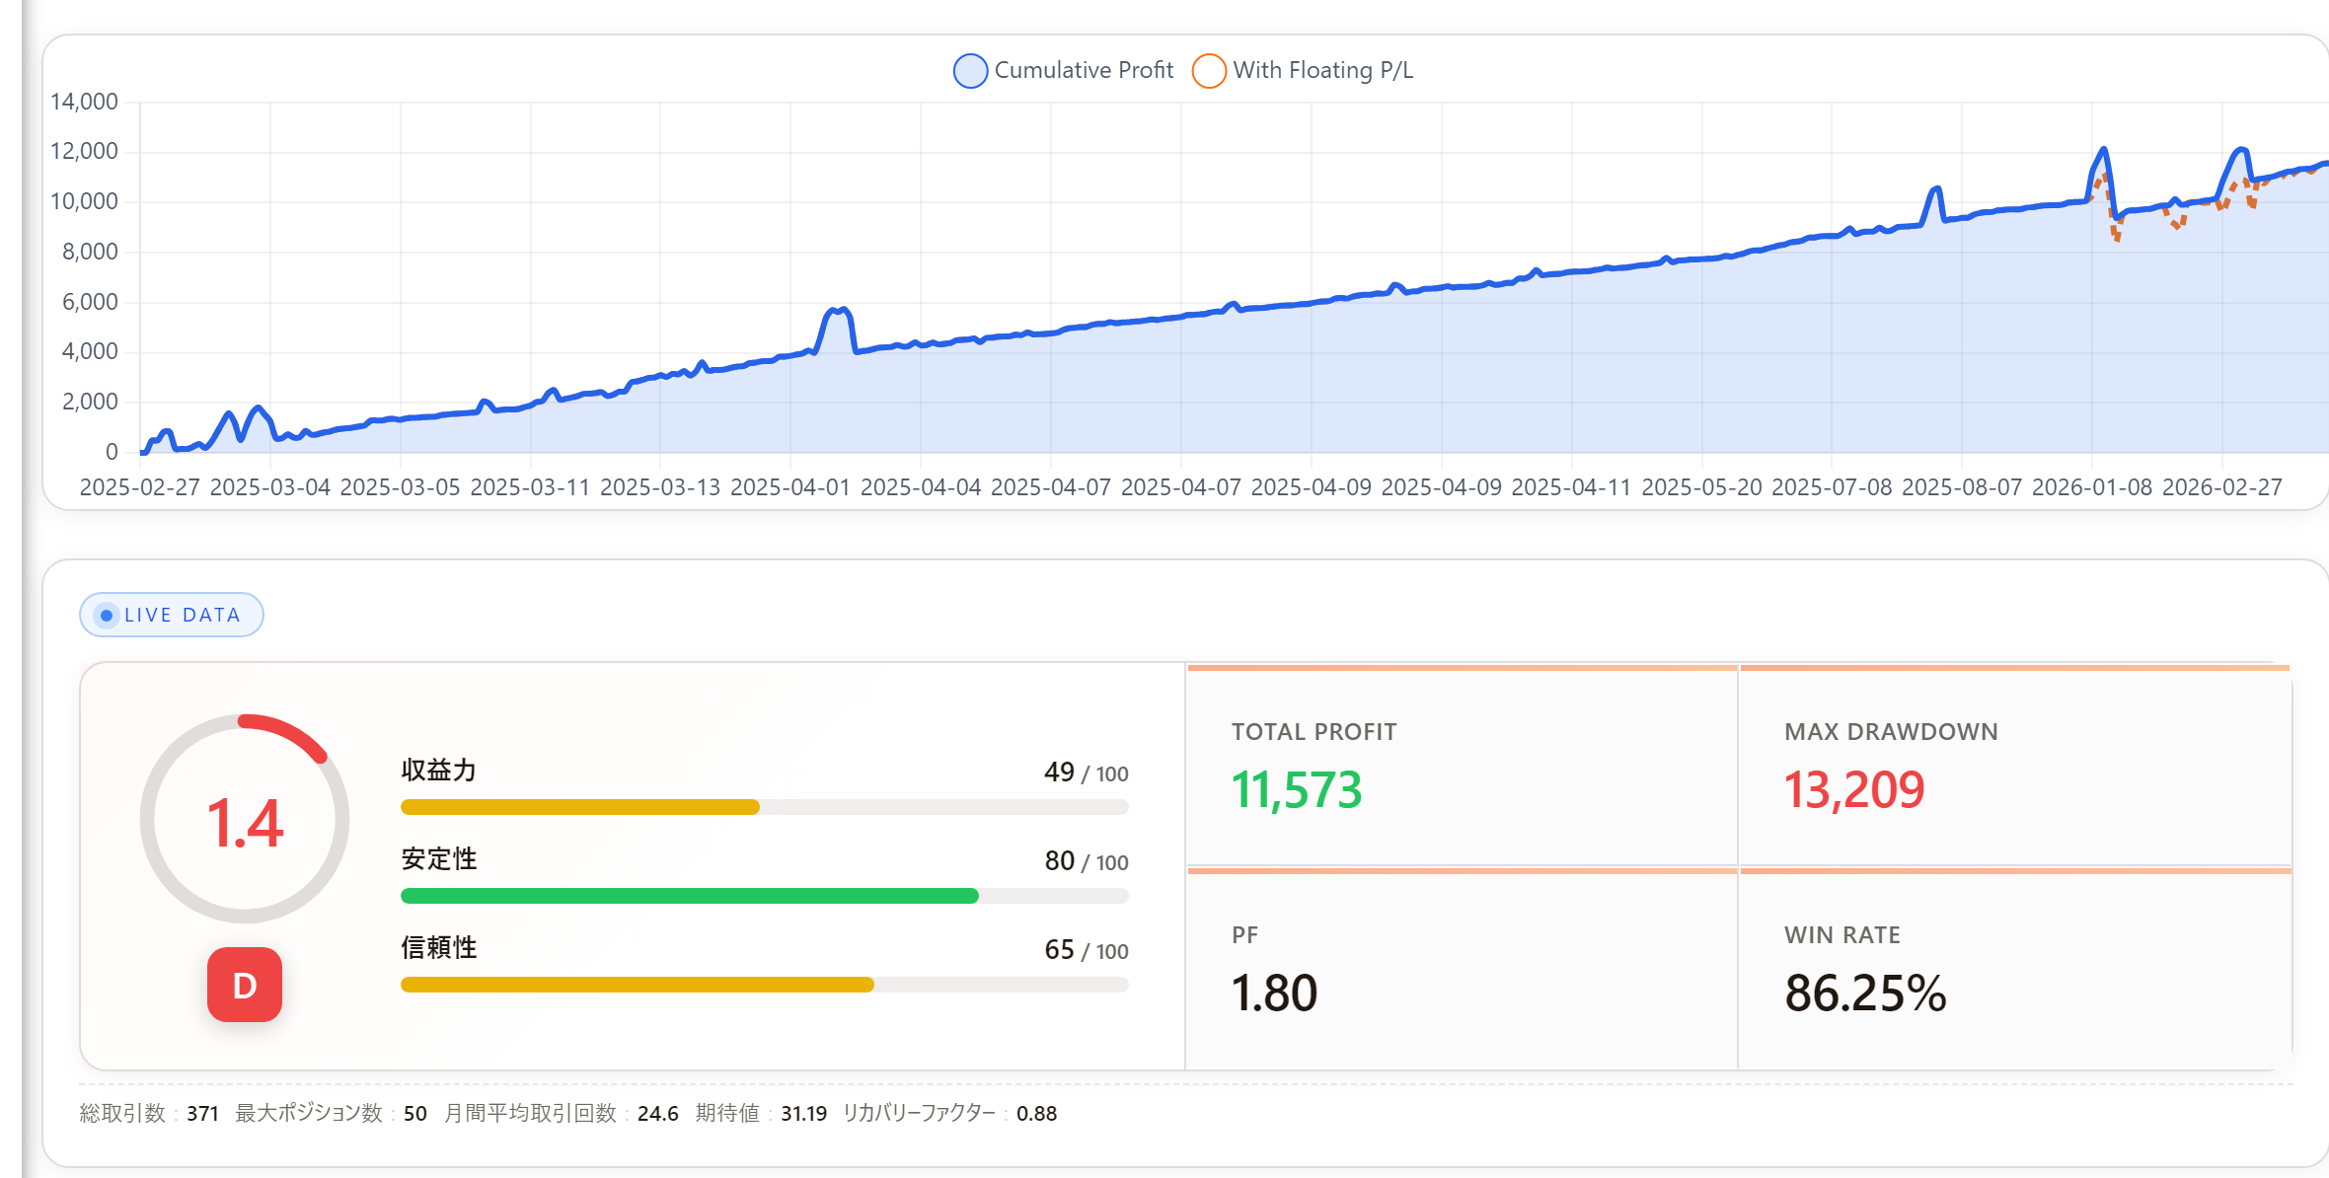The height and width of the screenshot is (1178, 2329).
Task: Click the 8,000 y-axis label
Action: [x=90, y=252]
